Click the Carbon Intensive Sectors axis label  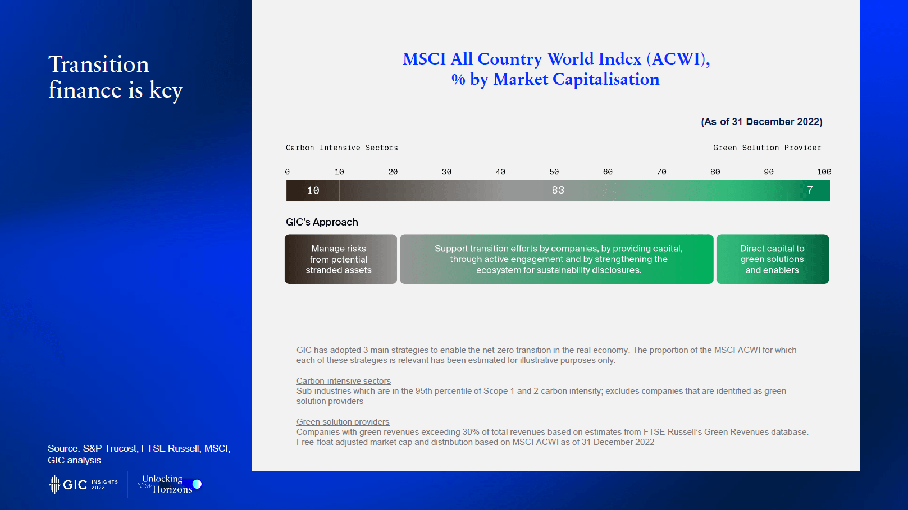click(x=341, y=148)
